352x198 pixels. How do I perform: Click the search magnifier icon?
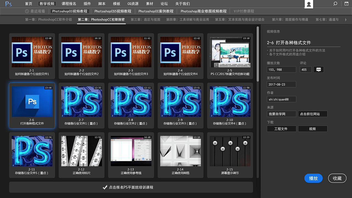pos(335,4)
